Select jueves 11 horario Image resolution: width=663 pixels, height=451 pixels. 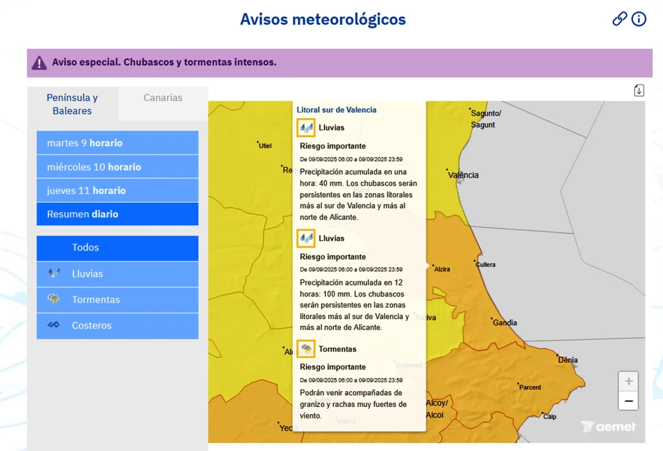(x=117, y=190)
